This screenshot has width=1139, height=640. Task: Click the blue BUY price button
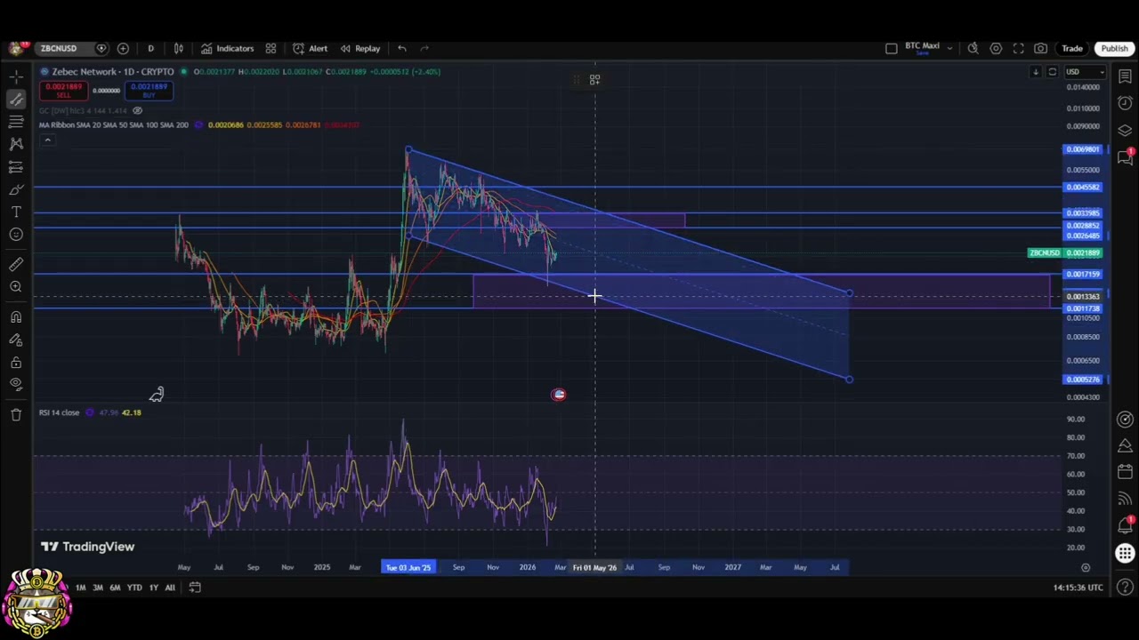point(149,90)
